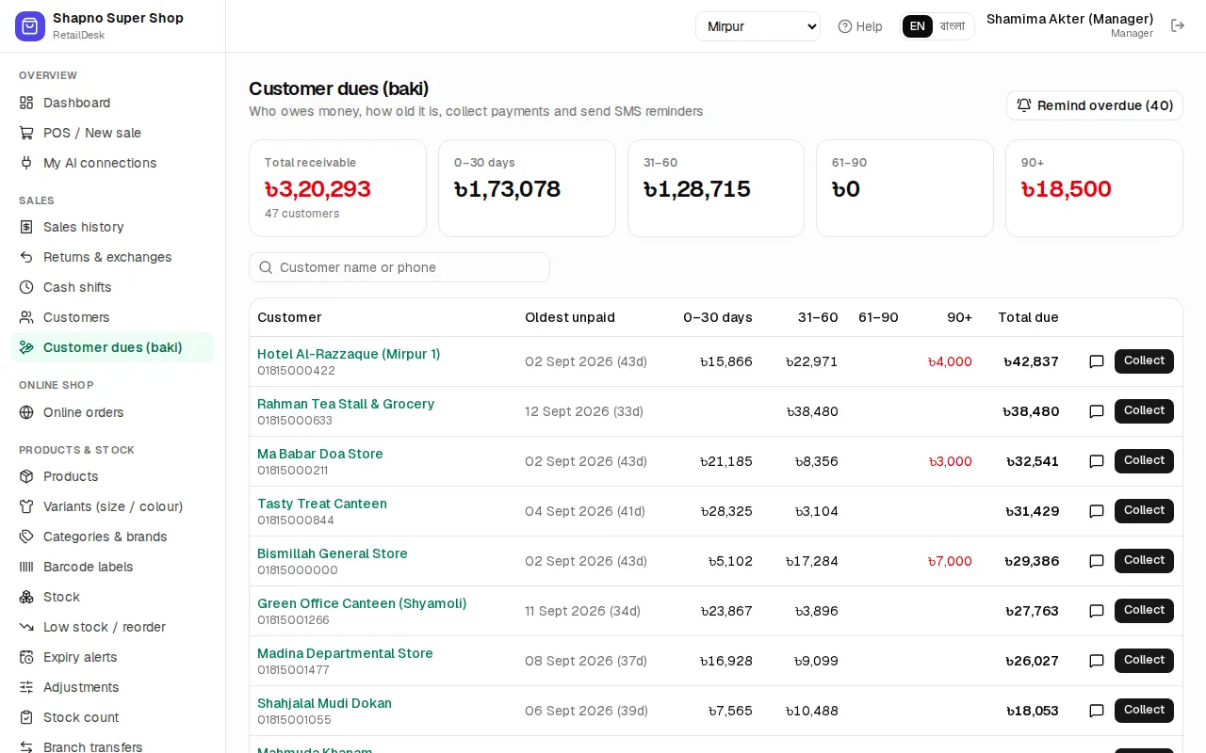Image resolution: width=1206 pixels, height=753 pixels.
Task: Click the logout icon beside Manager name
Action: coord(1178,25)
